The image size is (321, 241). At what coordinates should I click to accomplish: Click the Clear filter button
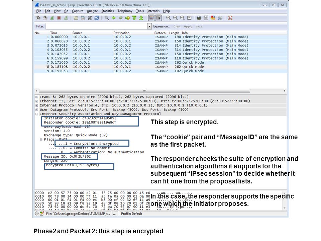point(177,26)
